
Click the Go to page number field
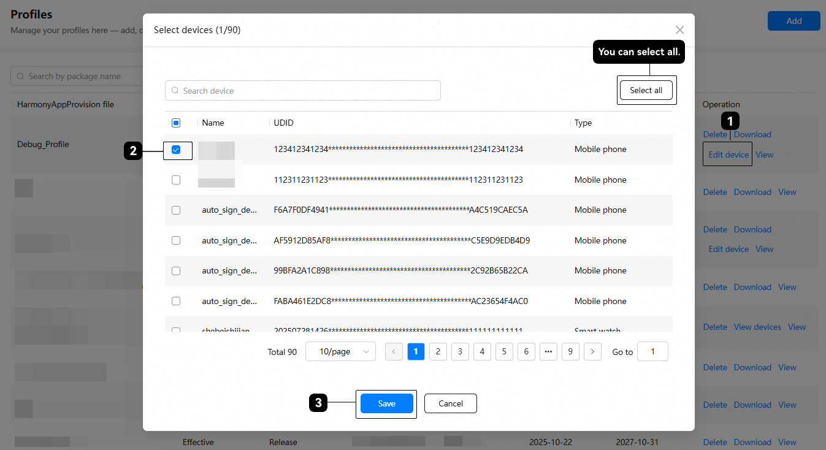[x=653, y=351]
